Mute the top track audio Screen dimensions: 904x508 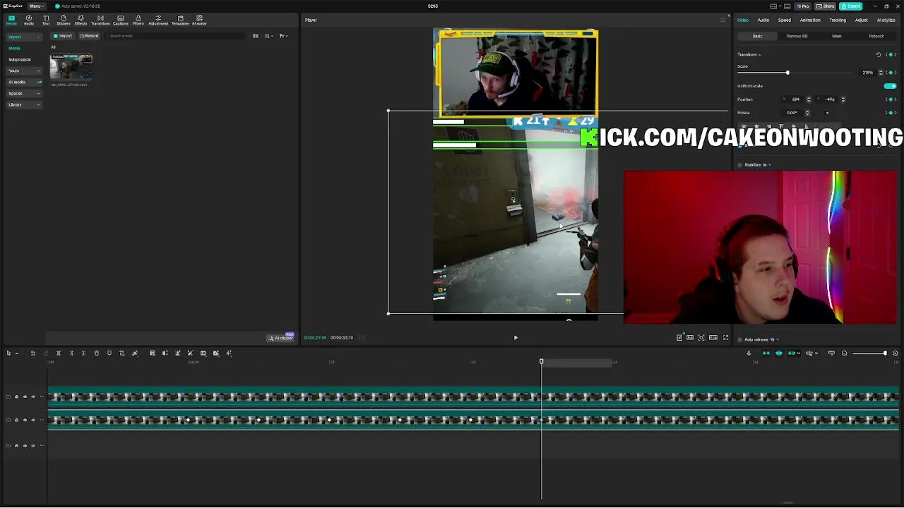(33, 397)
